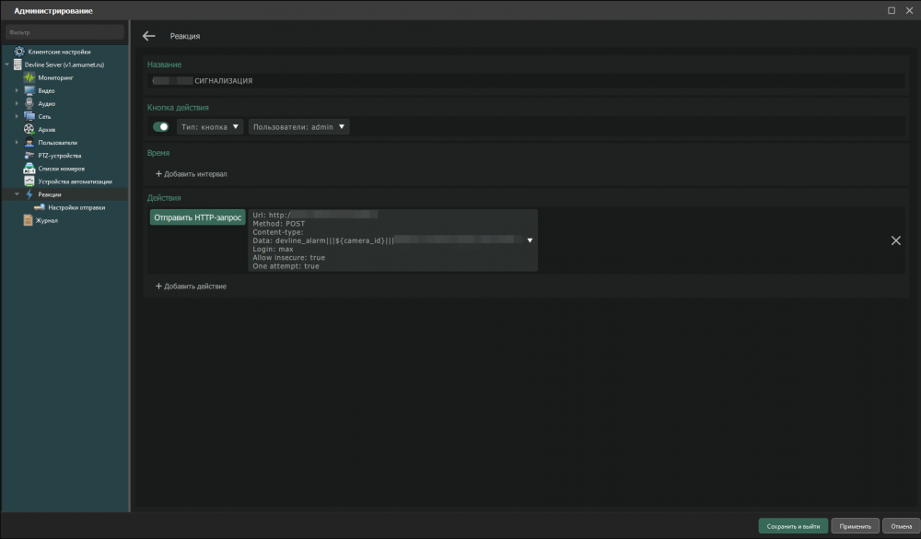Open Клиентские настройки gear icon
This screenshot has width=921, height=539.
pyautogui.click(x=18, y=52)
